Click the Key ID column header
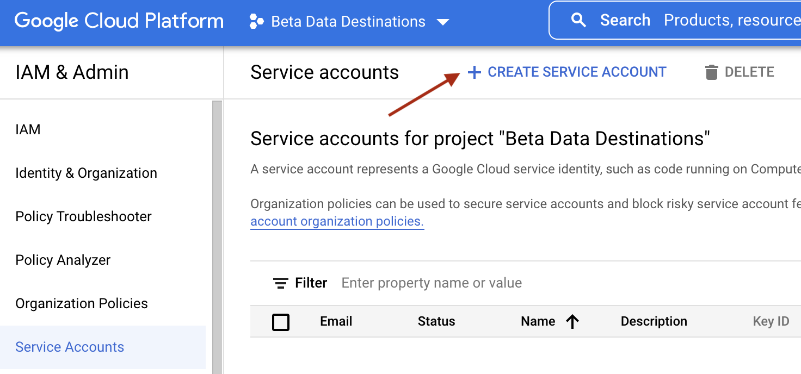Viewport: 801px width, 374px height. click(771, 321)
